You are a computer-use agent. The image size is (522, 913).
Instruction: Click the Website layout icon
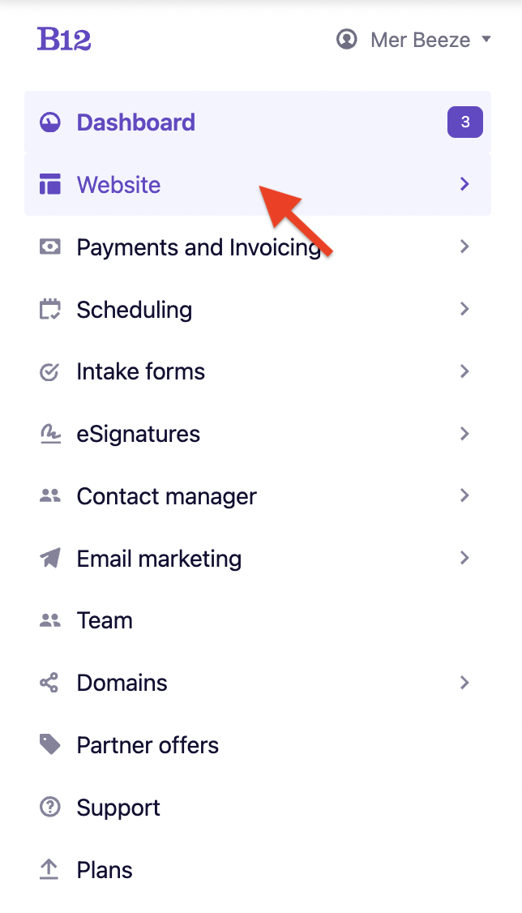49,184
